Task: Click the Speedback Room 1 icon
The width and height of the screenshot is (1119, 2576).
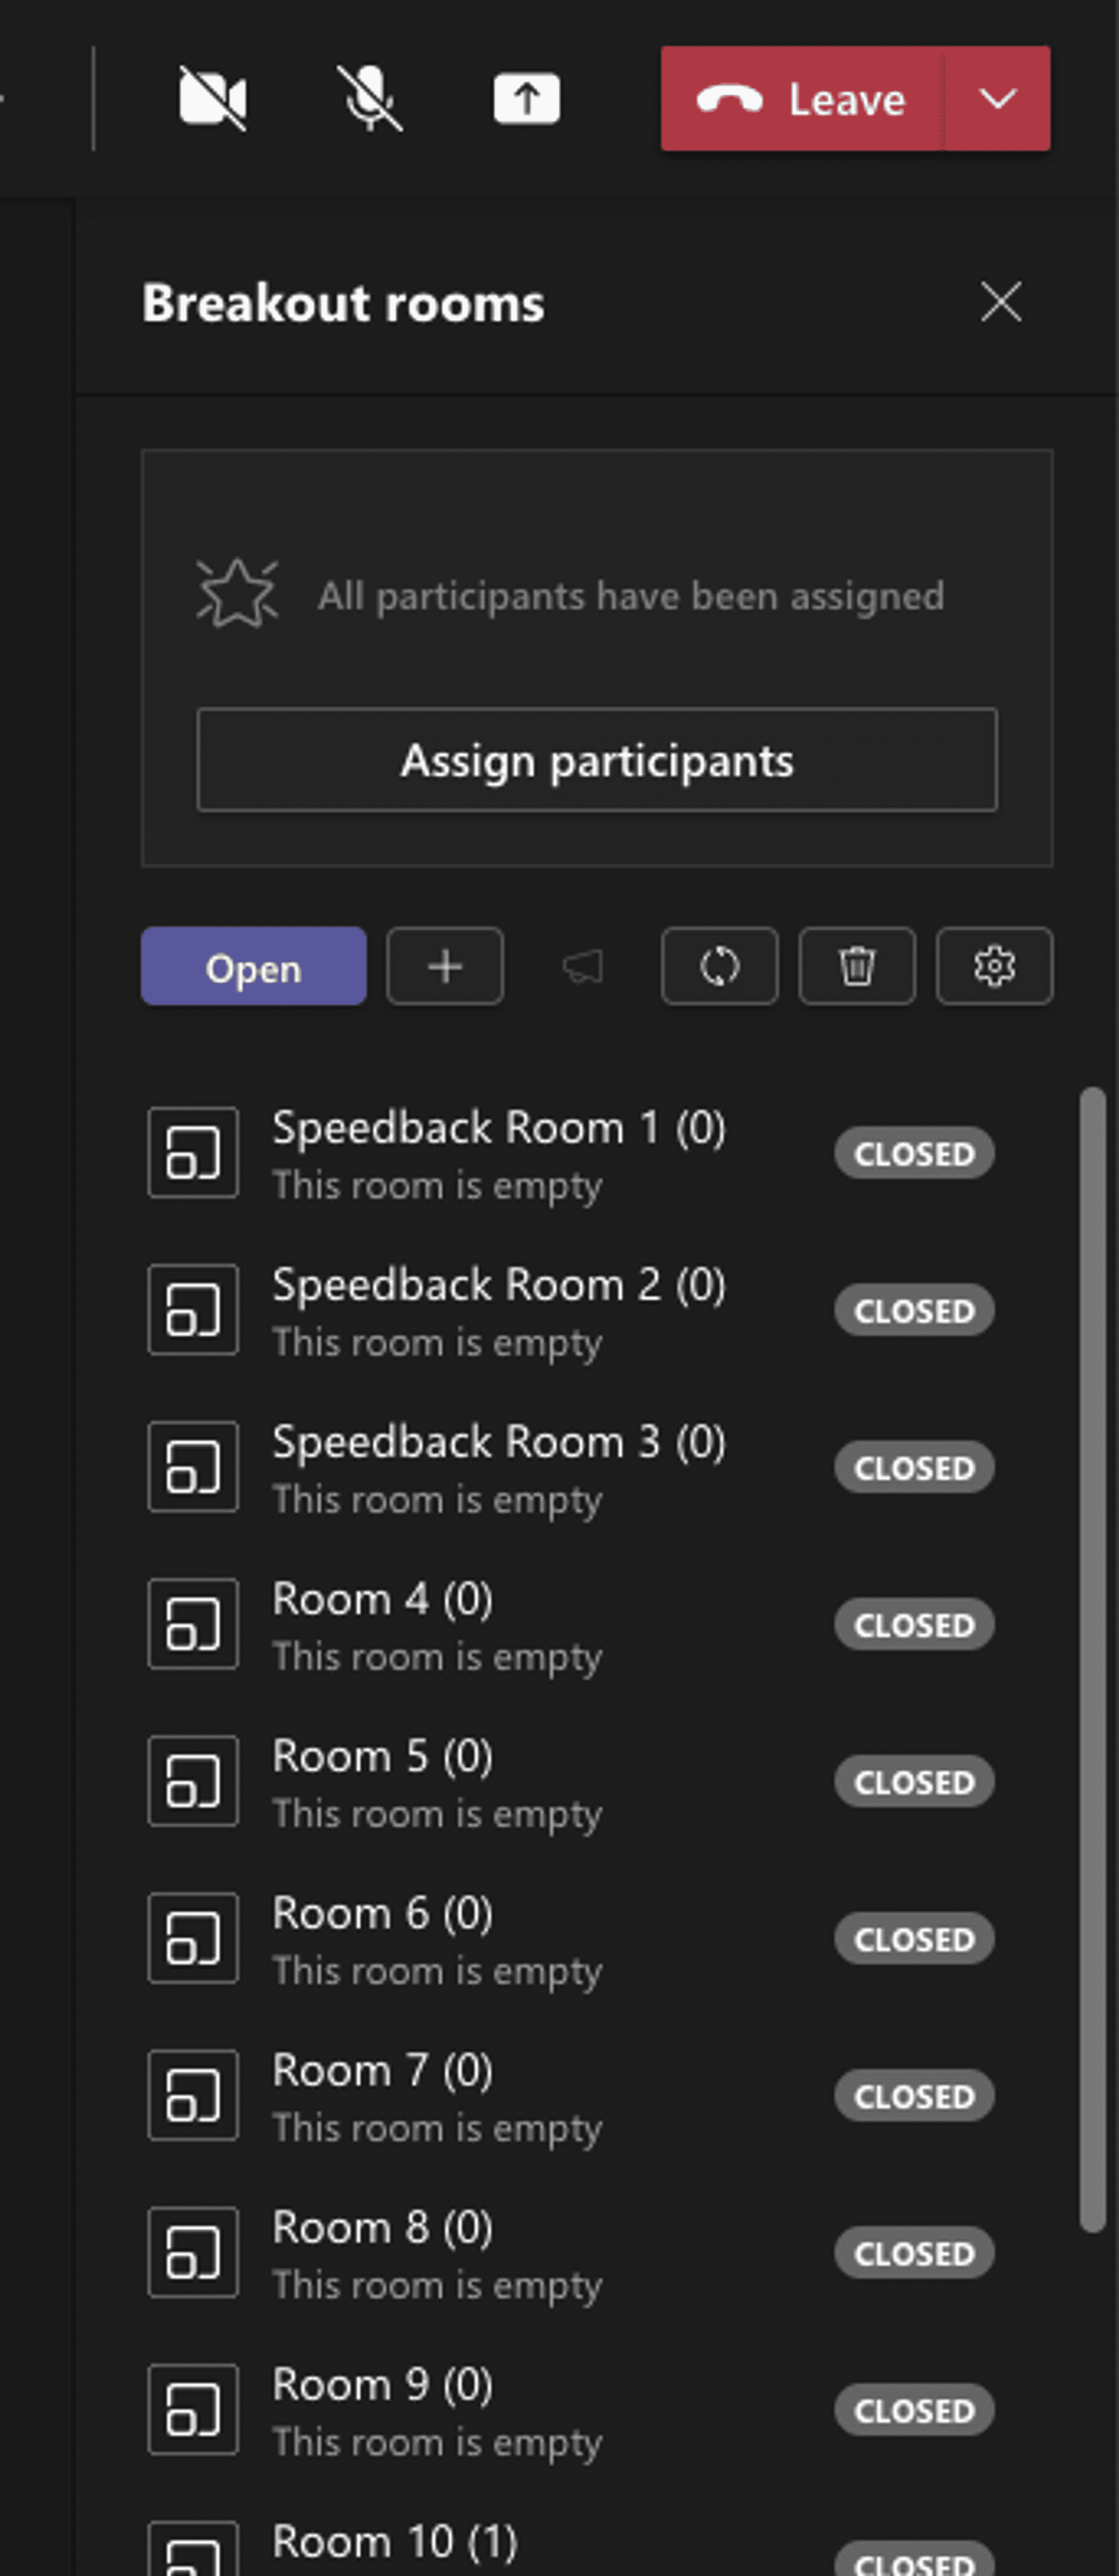Action: pyautogui.click(x=193, y=1152)
